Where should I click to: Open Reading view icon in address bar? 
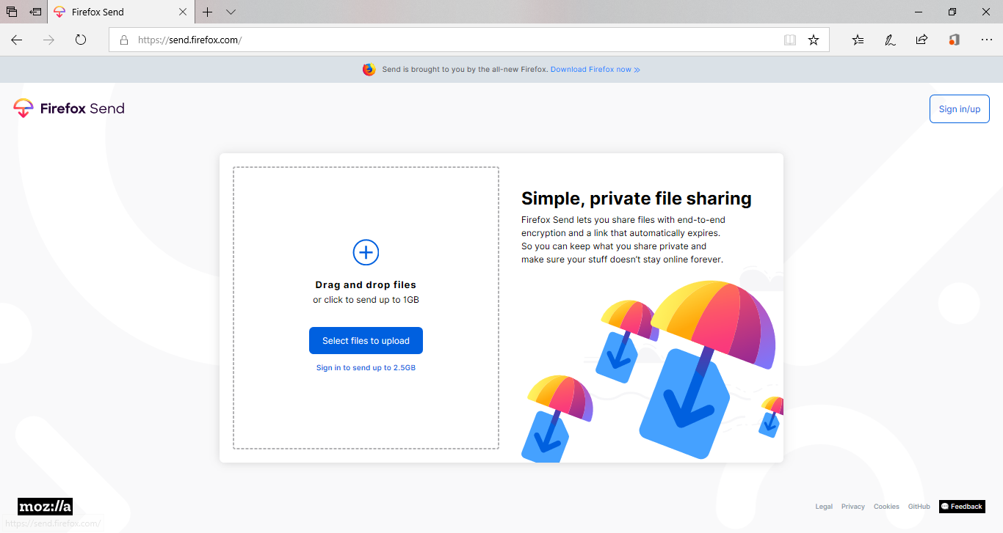[x=790, y=40]
